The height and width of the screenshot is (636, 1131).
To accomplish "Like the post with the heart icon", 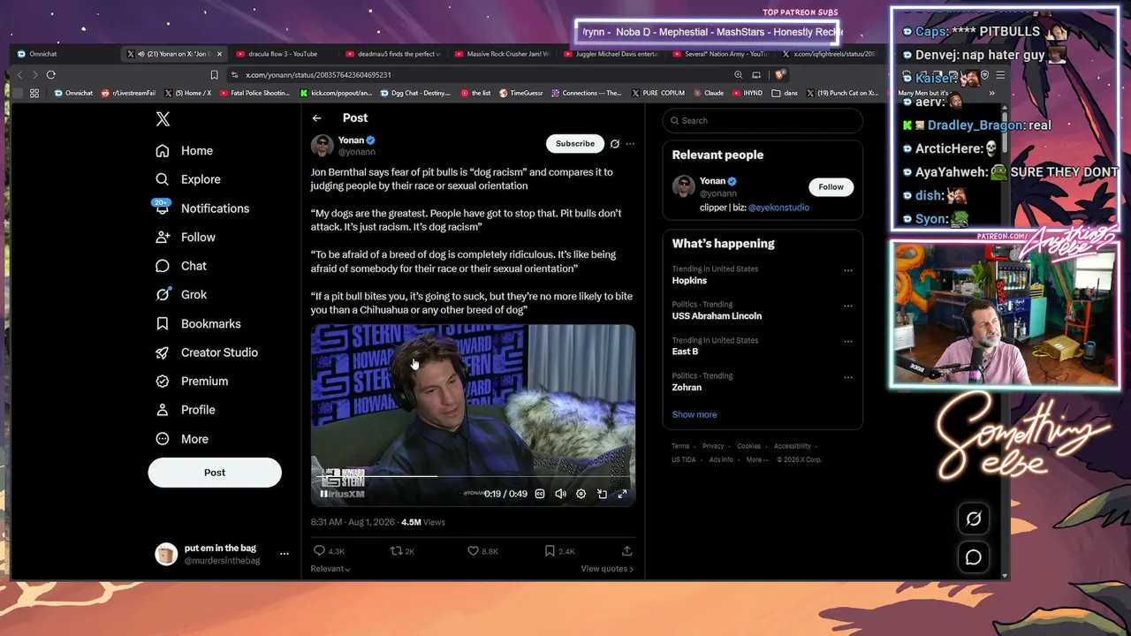I will pyautogui.click(x=473, y=551).
